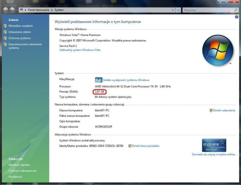Image resolution: width=241 pixels, height=185 pixels.
Task: Click IdentifY-PC beside Pełna nazwa komputera
Action: coord(102,116)
